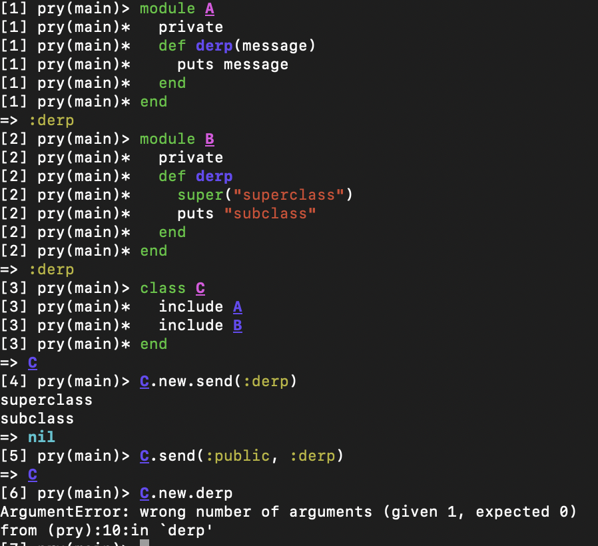The image size is (598, 546).
Task: Click the 'puts "subclass"' line
Action: pos(247,214)
